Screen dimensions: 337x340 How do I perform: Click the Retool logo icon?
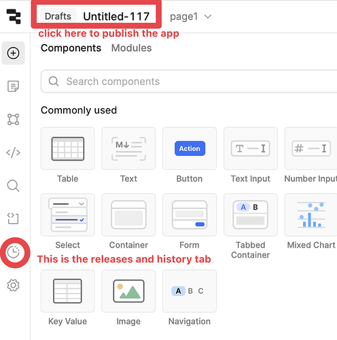coord(14,16)
